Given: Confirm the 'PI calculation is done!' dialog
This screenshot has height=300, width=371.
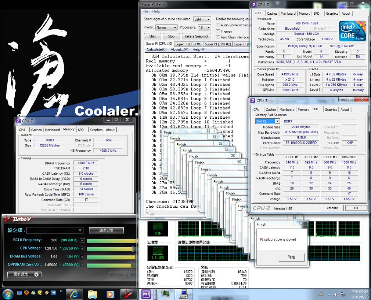Looking at the screenshot, I should [292, 257].
